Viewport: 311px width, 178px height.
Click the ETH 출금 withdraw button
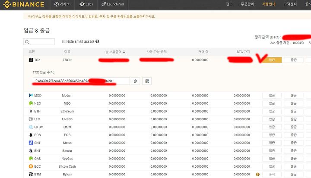[294, 111]
